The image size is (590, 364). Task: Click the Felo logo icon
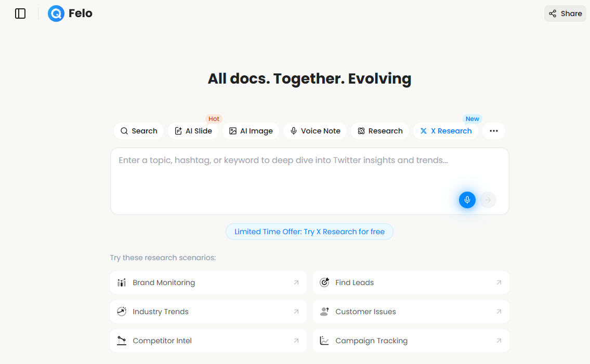[56, 14]
